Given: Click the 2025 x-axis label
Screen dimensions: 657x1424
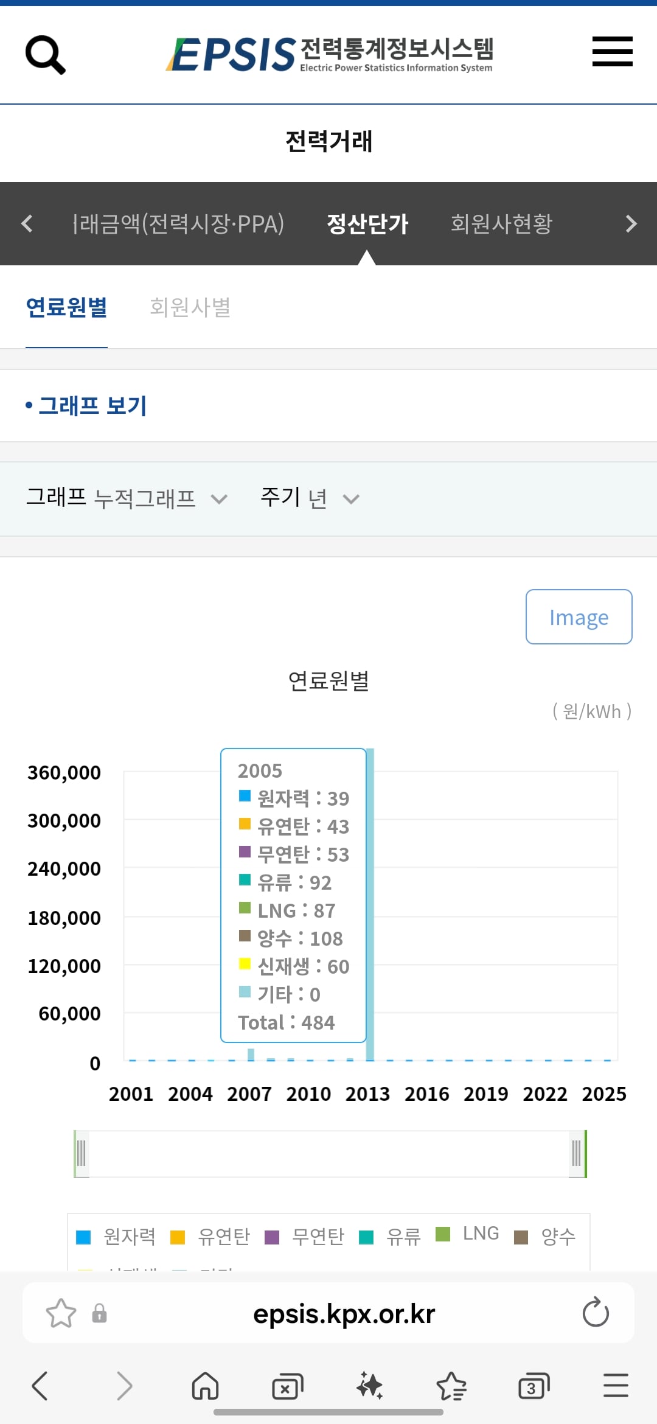Looking at the screenshot, I should [x=604, y=1094].
